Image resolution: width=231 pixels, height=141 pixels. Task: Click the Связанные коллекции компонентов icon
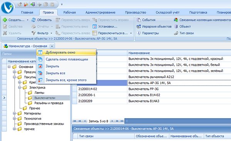176,20
